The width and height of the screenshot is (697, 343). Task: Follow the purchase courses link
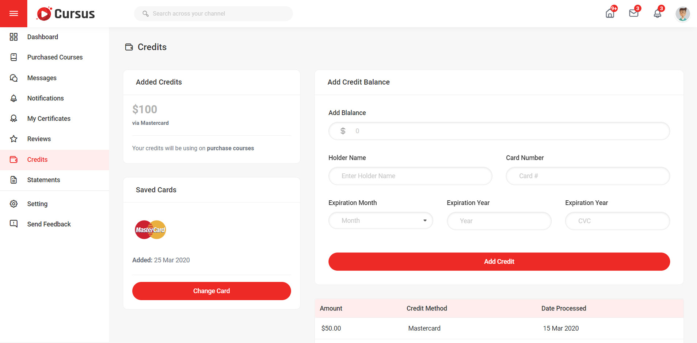230,148
